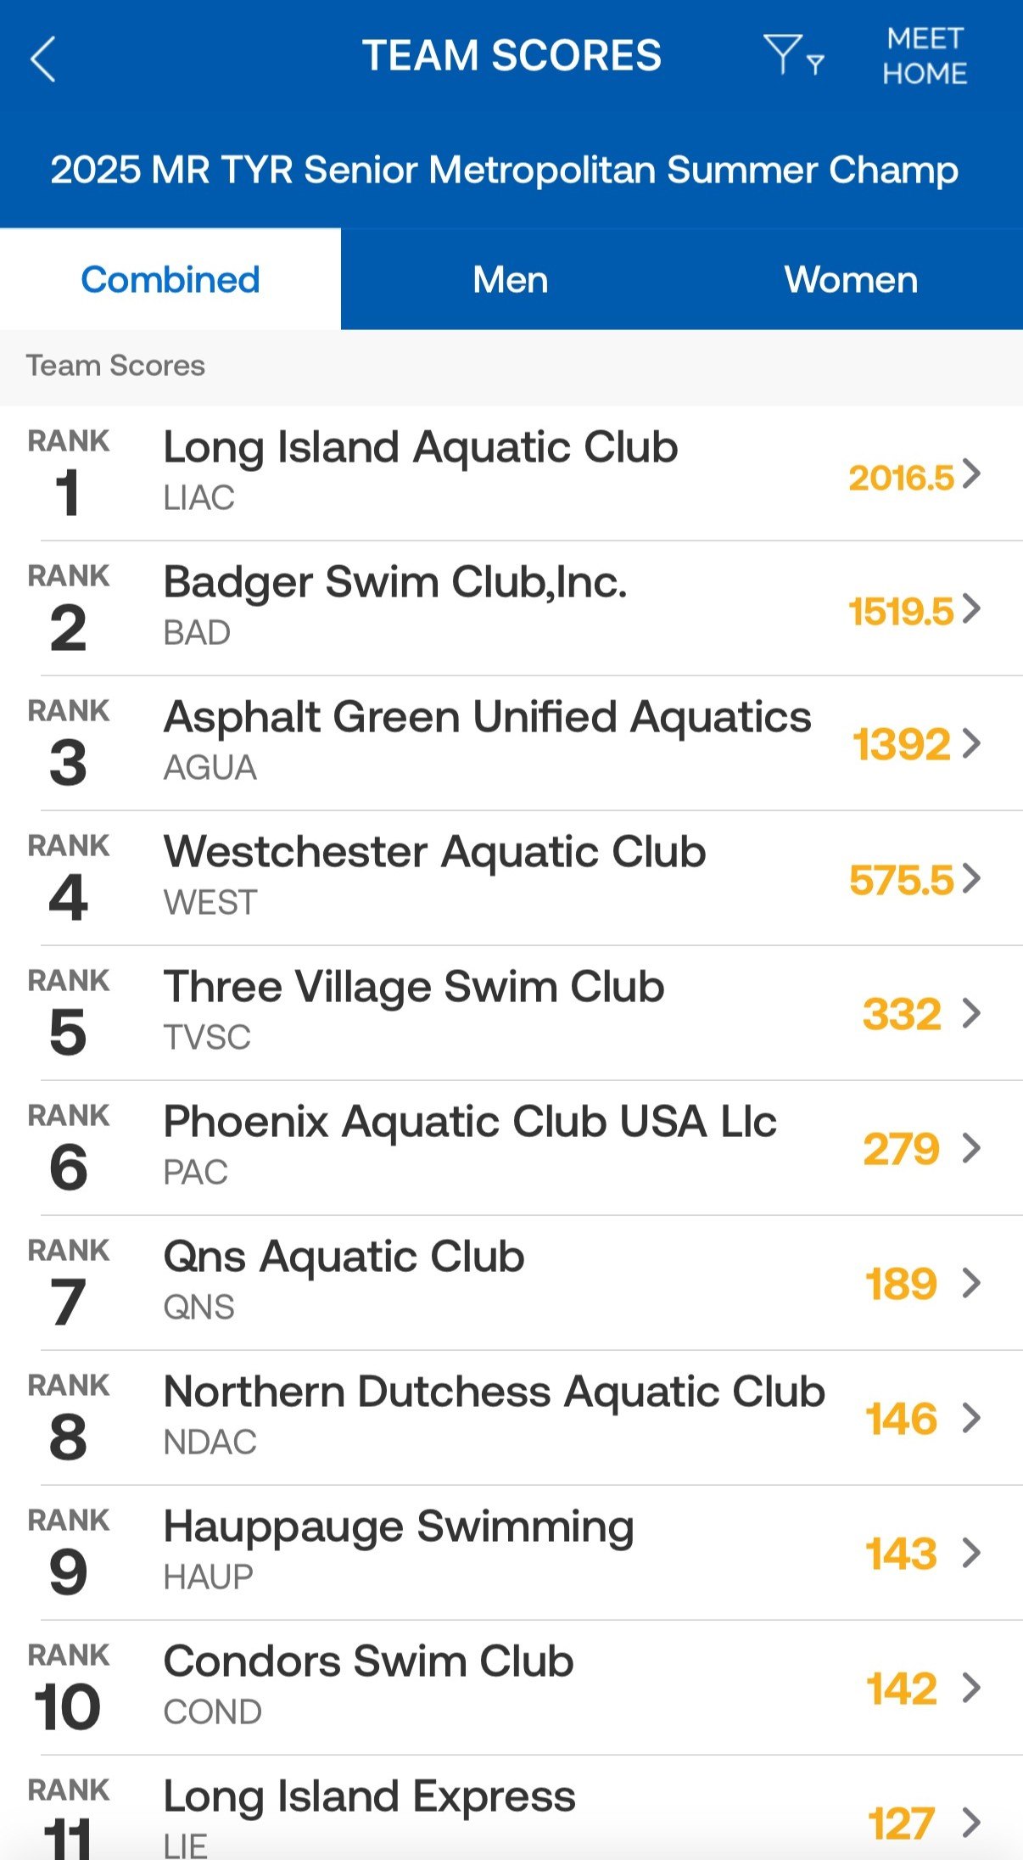Click Three Village Swim Club score 332
This screenshot has height=1860, width=1023.
point(902,1014)
